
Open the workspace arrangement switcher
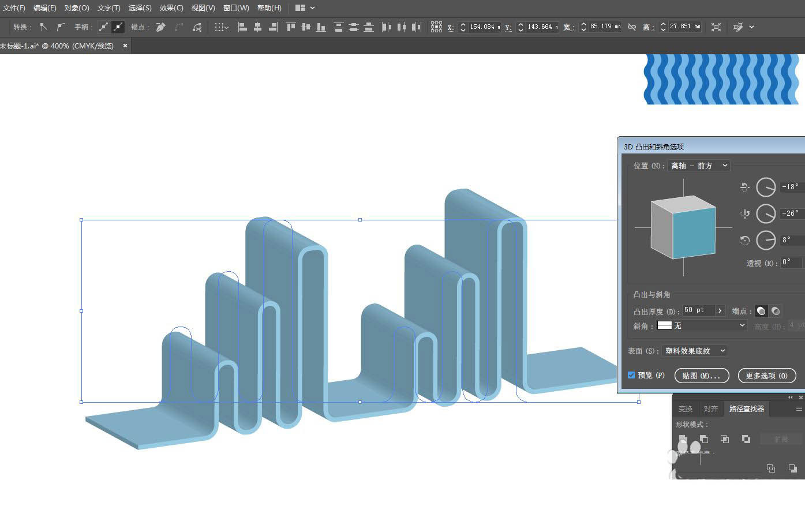pos(305,8)
